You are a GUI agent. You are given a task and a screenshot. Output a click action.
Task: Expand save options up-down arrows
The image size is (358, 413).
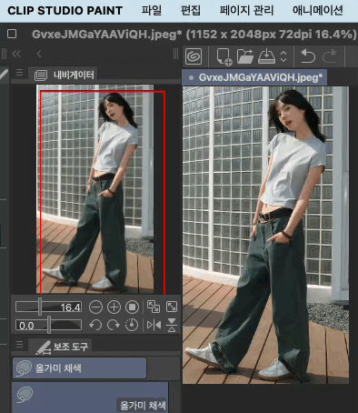tap(283, 56)
